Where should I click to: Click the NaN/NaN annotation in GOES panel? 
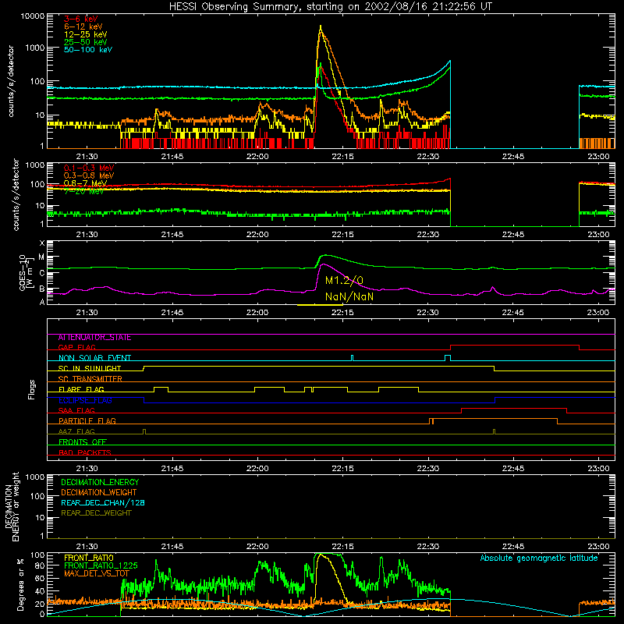349,296
